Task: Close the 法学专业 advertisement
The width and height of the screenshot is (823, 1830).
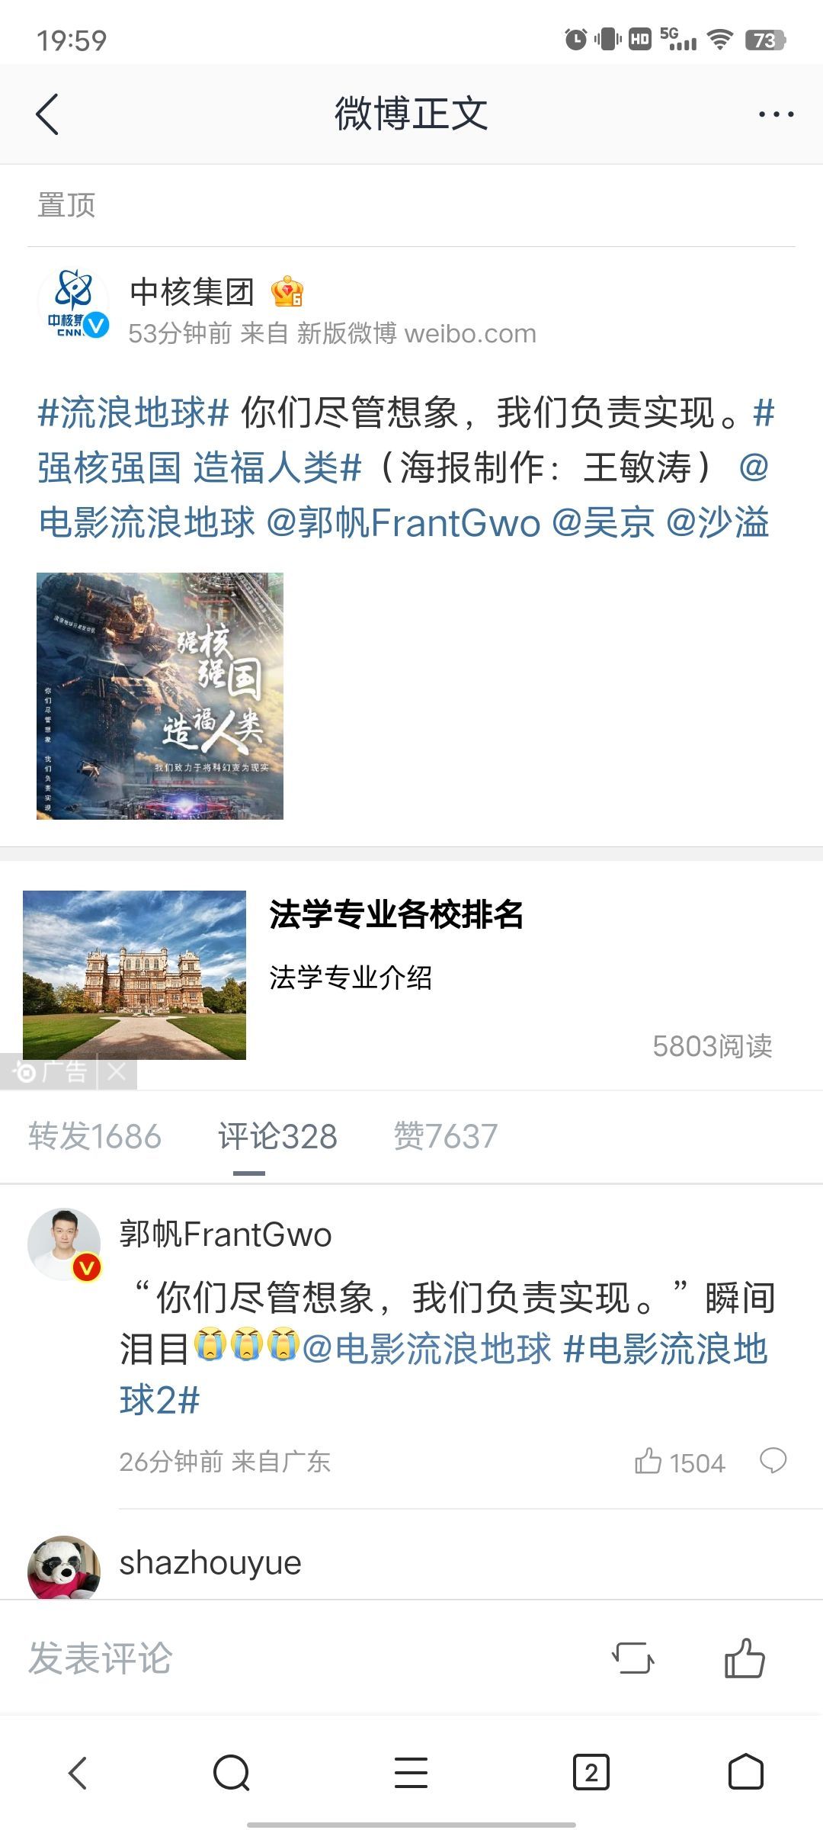Action: pyautogui.click(x=117, y=1072)
